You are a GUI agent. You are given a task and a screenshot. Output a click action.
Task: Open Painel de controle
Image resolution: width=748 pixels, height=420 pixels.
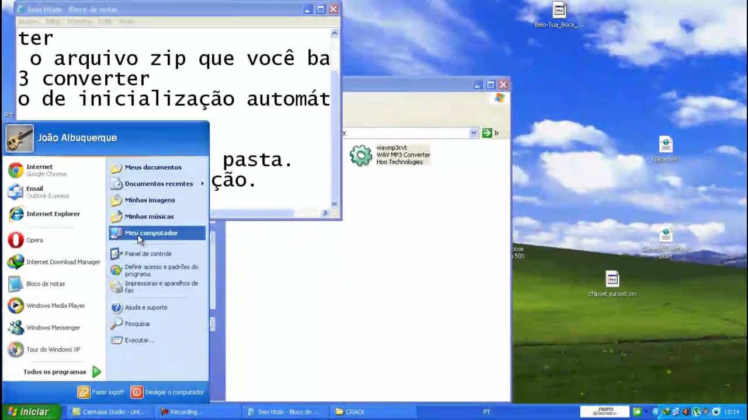[157, 254]
